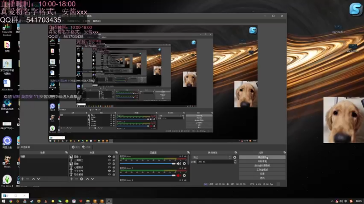The height and width of the screenshot is (204, 364).
Task: Open first mixer channel gear settings
Action: [184, 163]
